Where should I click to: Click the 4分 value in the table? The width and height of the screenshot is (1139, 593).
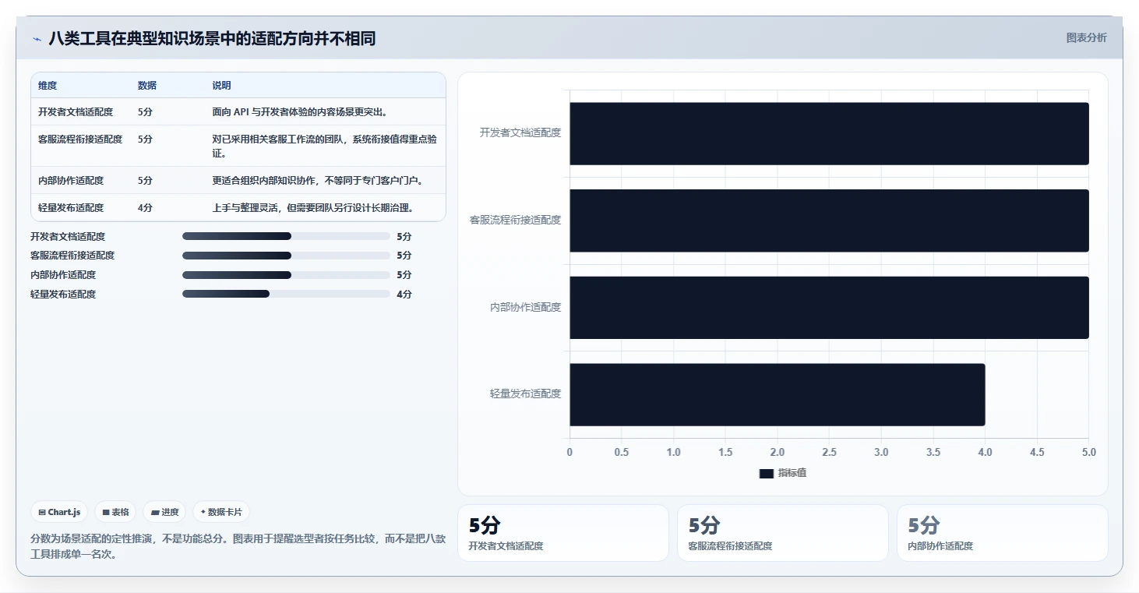[145, 208]
